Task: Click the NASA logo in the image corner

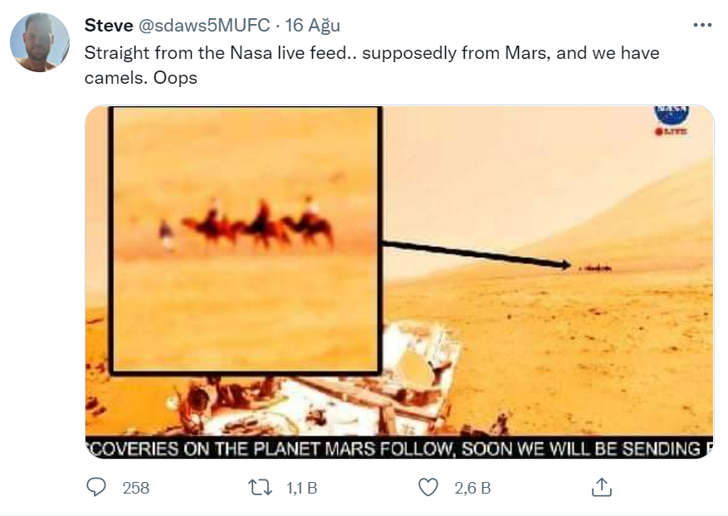Action: click(x=671, y=113)
